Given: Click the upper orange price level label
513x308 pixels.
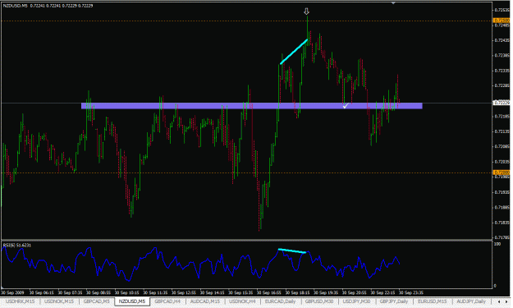Looking at the screenshot, I should 502,21.
